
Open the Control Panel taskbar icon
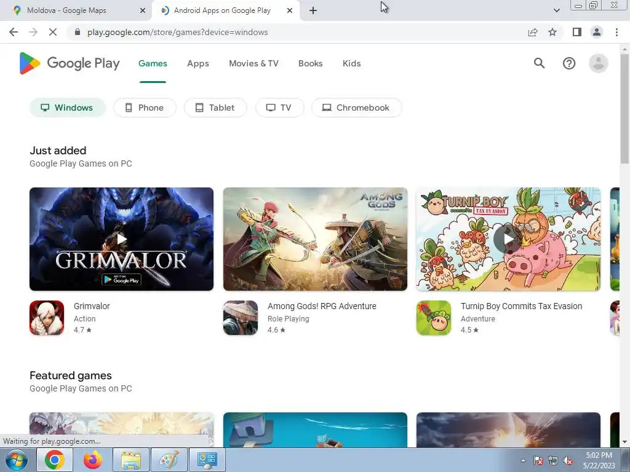[207, 460]
